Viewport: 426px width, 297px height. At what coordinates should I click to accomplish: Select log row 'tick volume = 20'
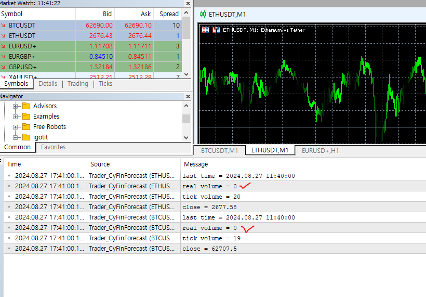215,197
